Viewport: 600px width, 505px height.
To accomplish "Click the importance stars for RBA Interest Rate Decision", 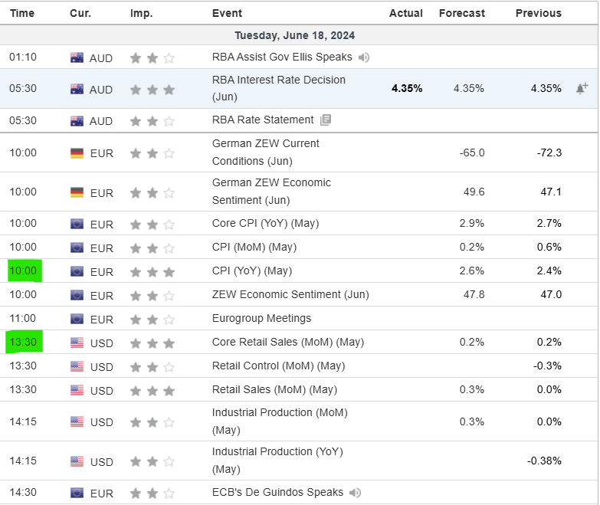I will coord(152,90).
